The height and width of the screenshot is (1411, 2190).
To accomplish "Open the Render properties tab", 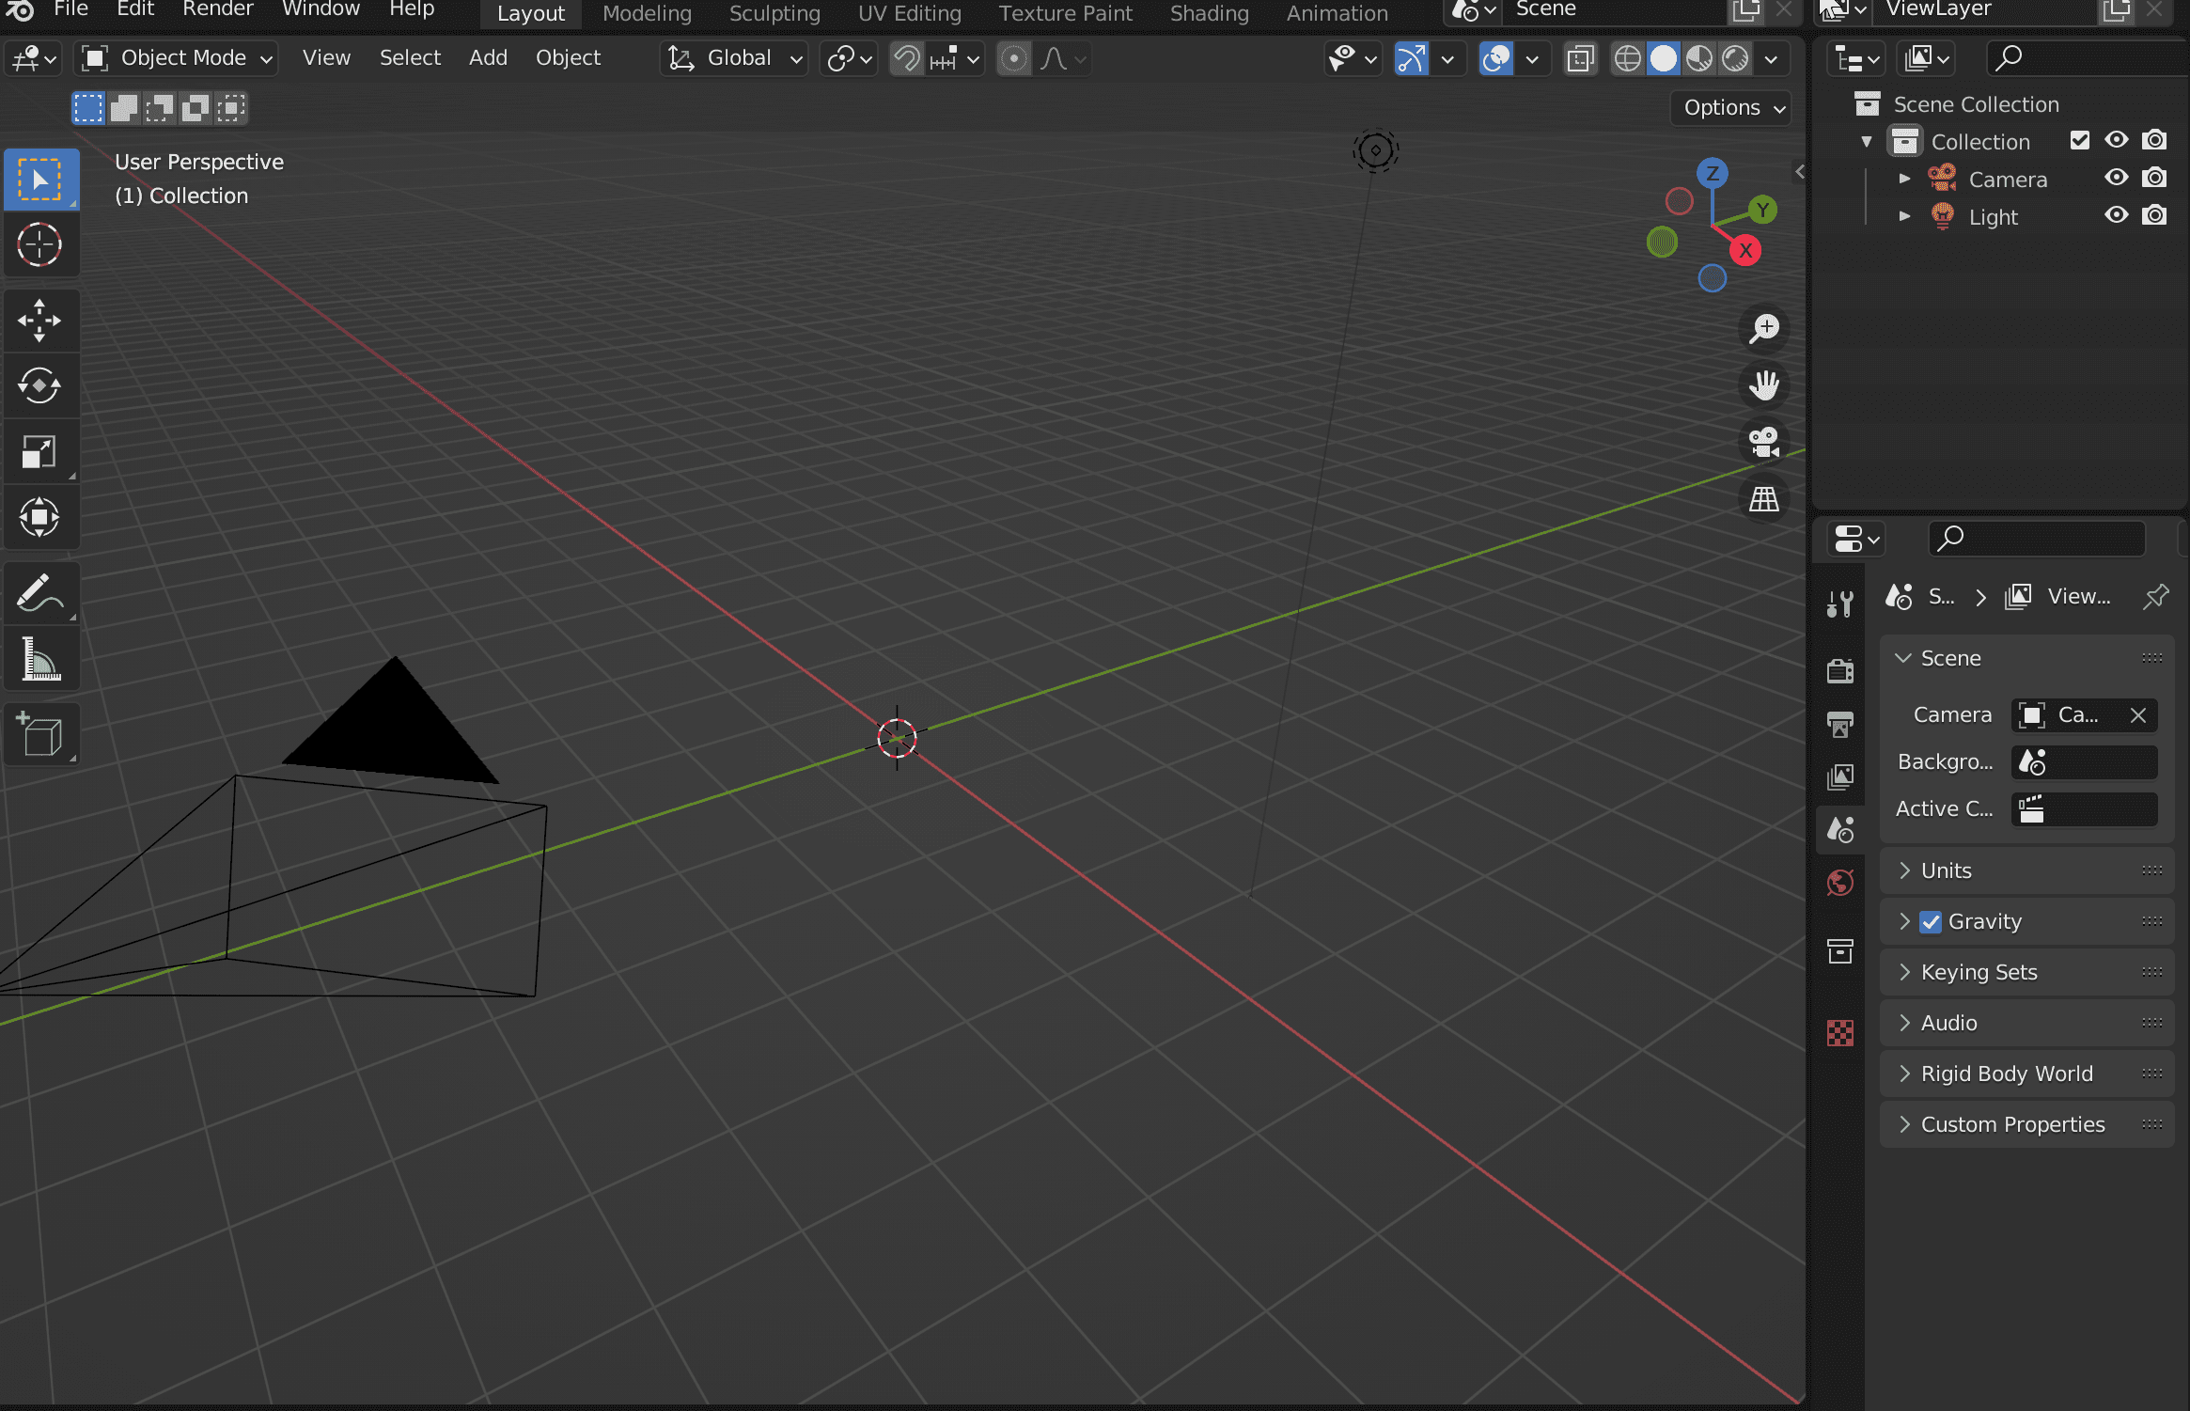I will point(1839,670).
